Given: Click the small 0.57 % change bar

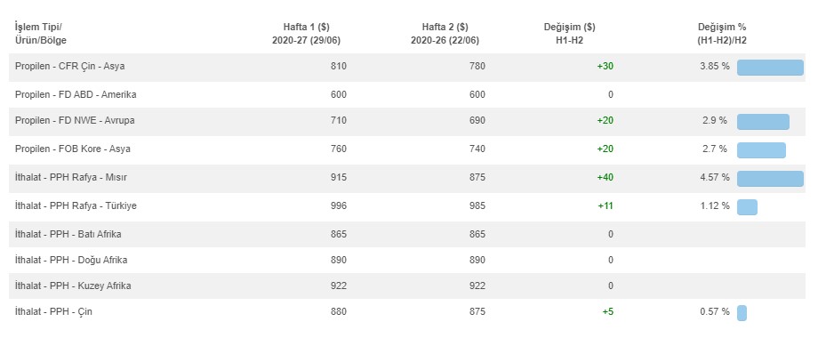Looking at the screenshot, I should (x=742, y=313).
